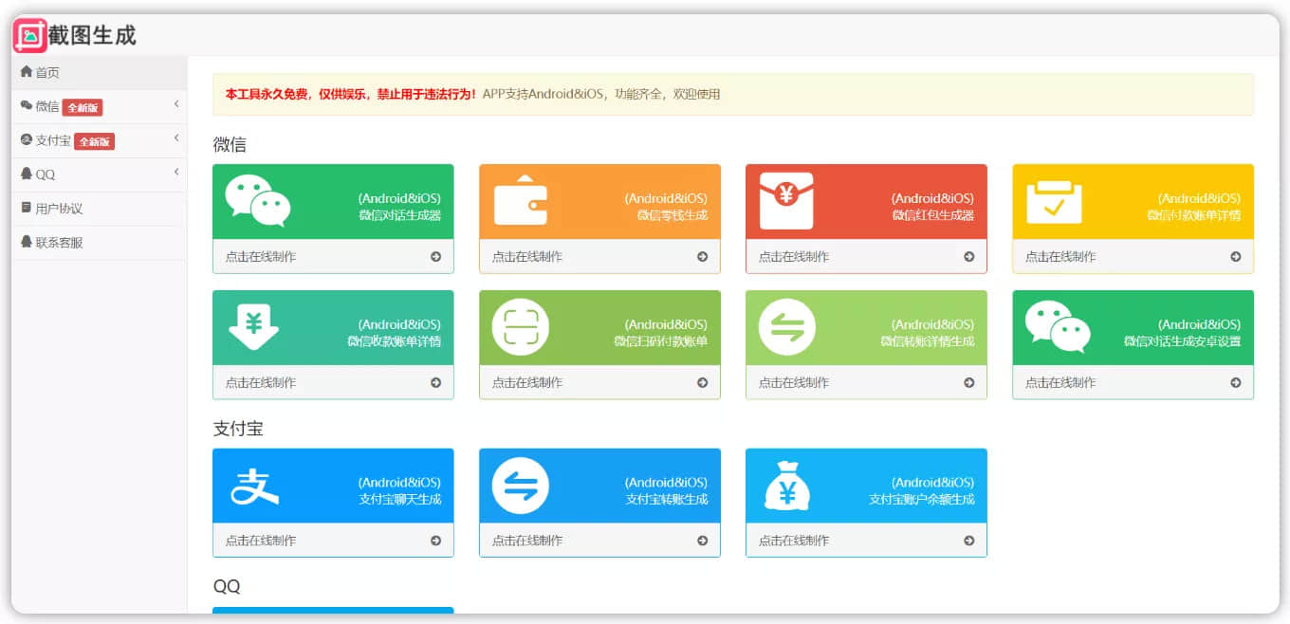Click the money bag icon for 支付宝账户余额生成

(786, 486)
